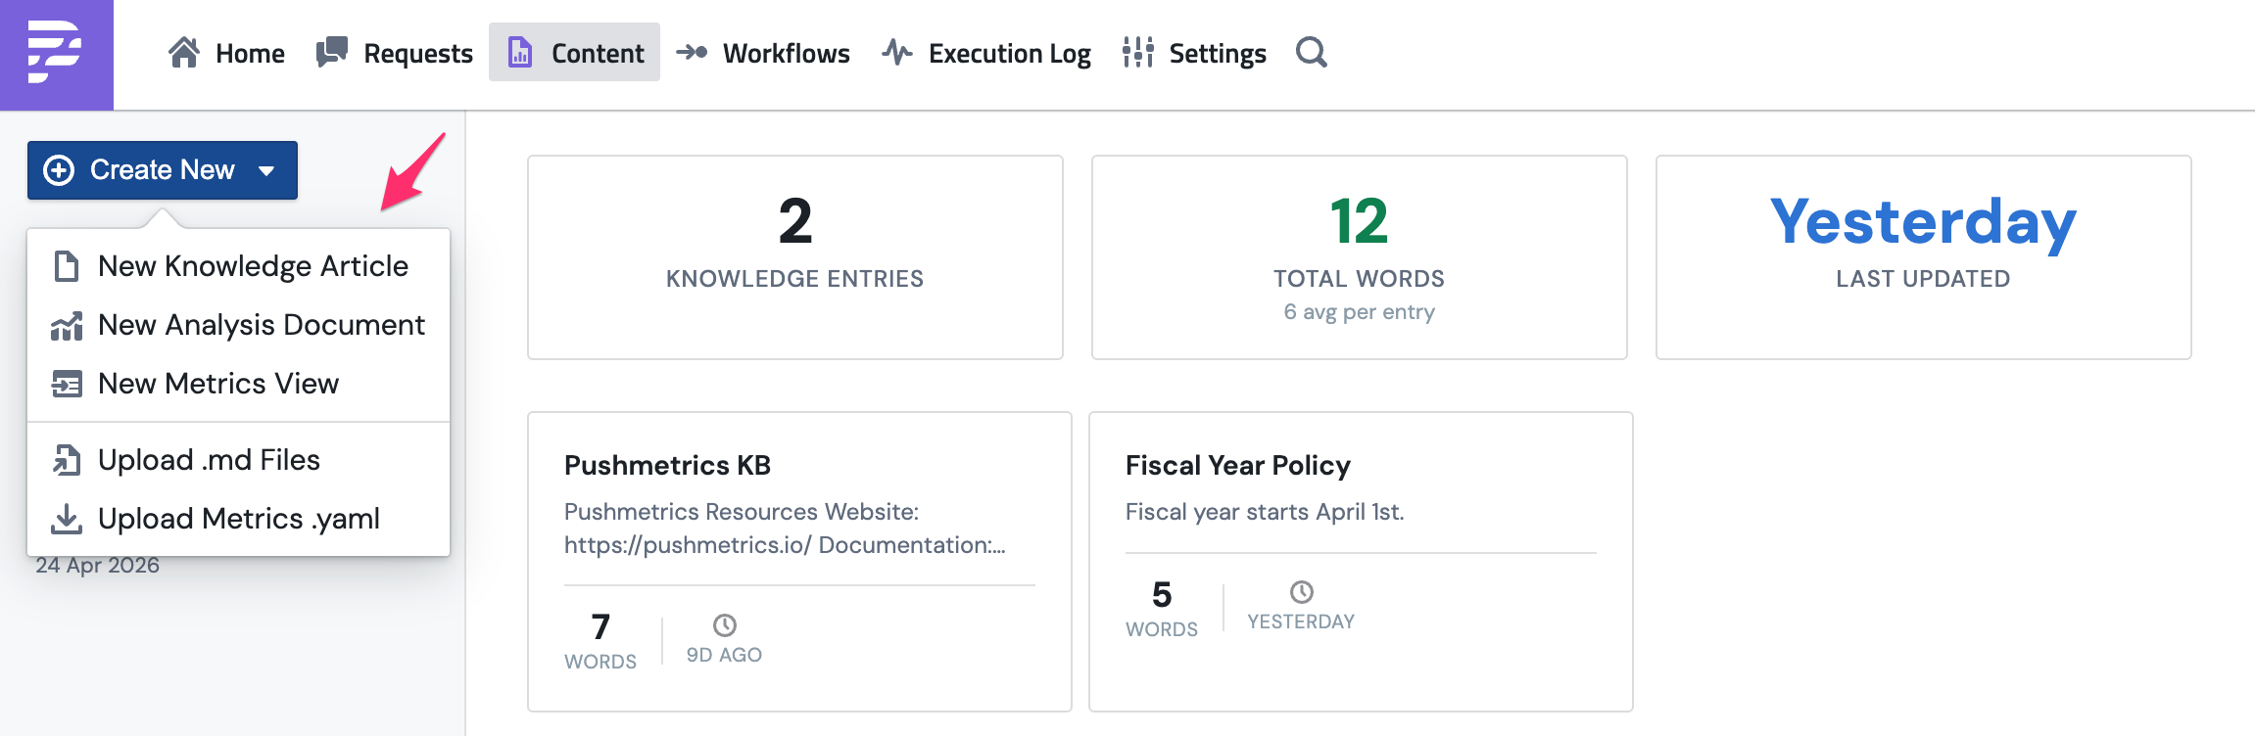Click the New Analysis Document chart icon
This screenshot has width=2255, height=736.
[67, 326]
